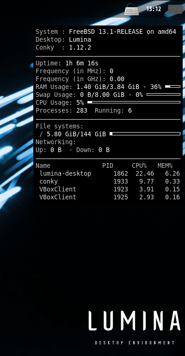
Task: Click the '/ 5.80 GiB/144 GiB' value
Action: pyautogui.click(x=73, y=134)
